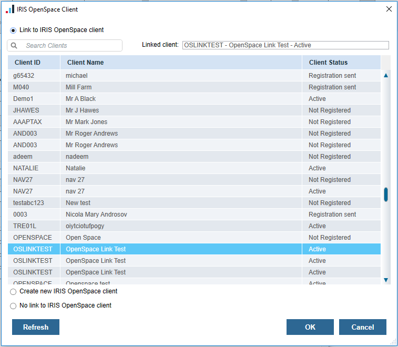Sort by Client Name column header
The height and width of the screenshot is (347, 398).
point(181,63)
